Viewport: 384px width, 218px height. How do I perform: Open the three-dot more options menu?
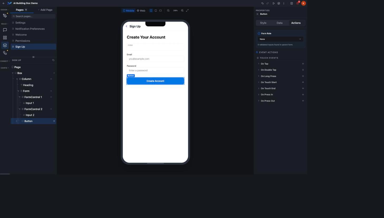coord(284,3)
